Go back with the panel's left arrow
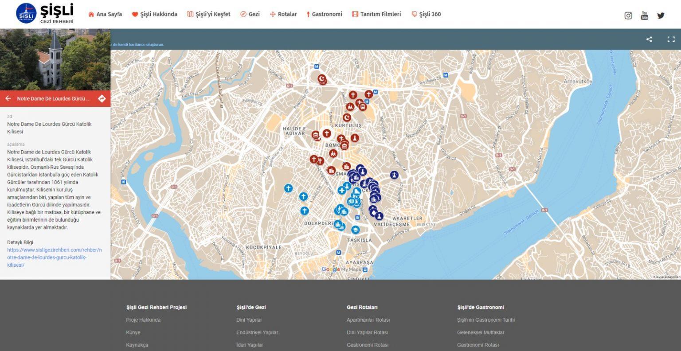This screenshot has height=351, width=681. (8, 98)
